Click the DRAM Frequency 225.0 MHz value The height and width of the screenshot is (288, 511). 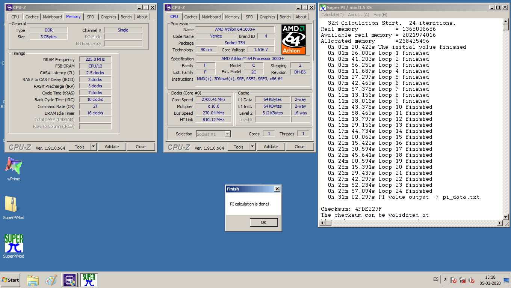pos(95,60)
